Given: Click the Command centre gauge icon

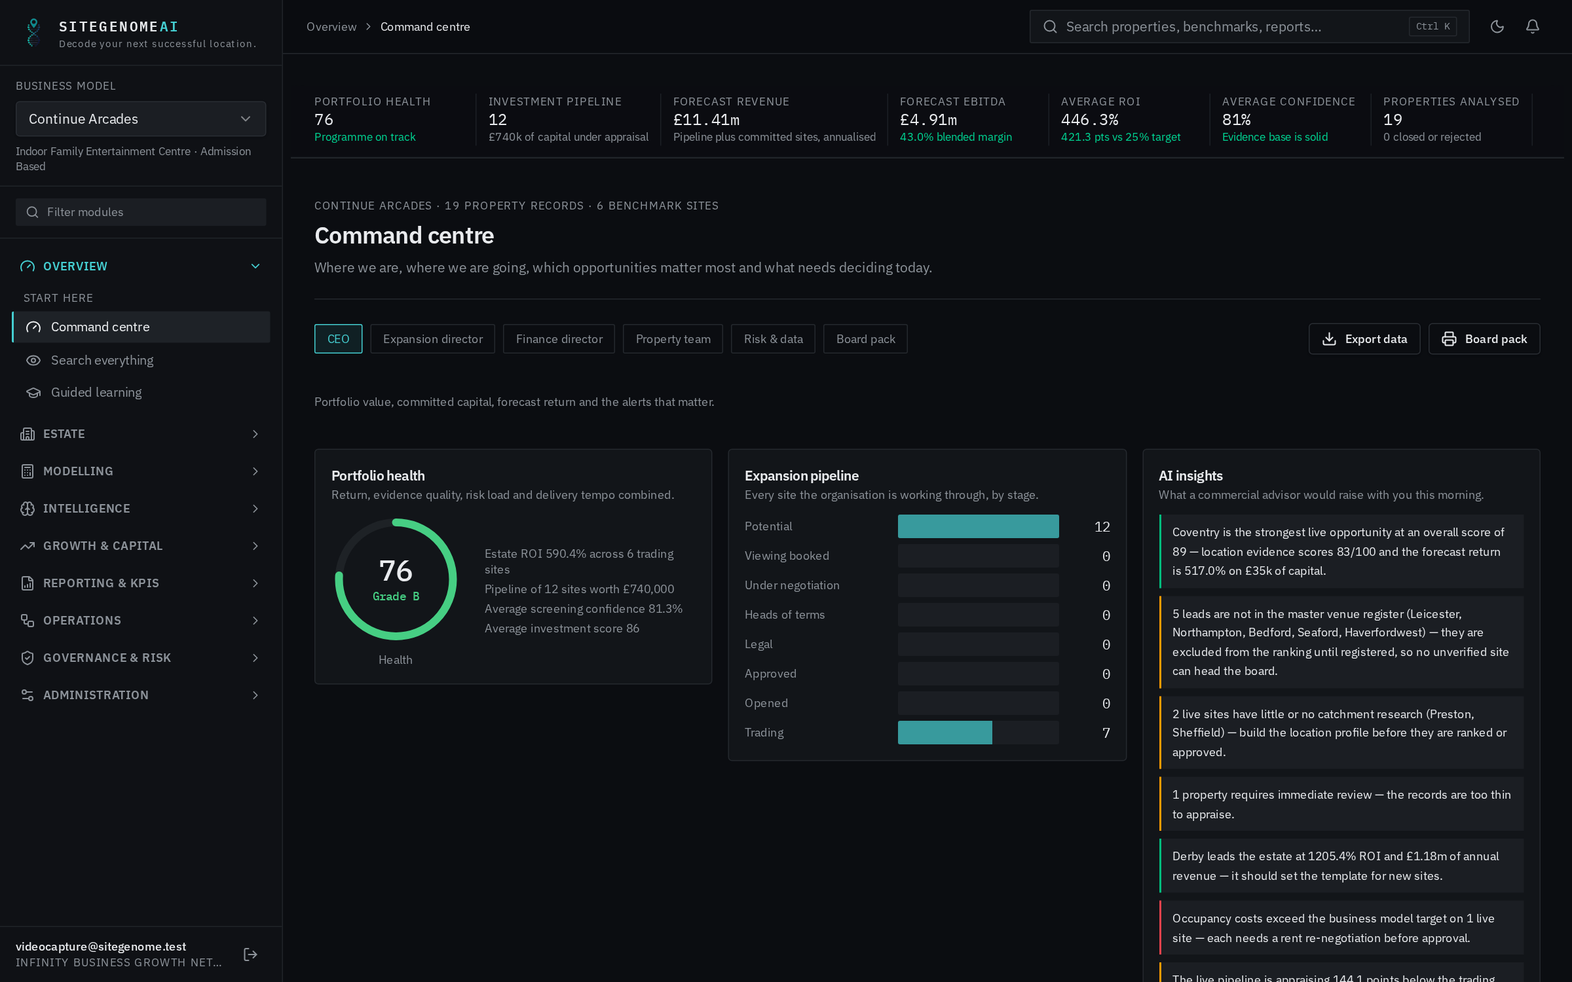Looking at the screenshot, I should coord(33,327).
